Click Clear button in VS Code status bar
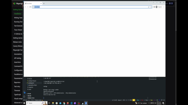This screenshot has width=188, height=105. click(152, 100)
